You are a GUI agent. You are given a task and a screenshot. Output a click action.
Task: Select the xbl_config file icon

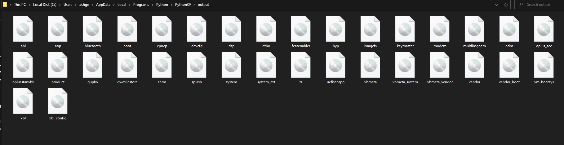[x=58, y=101]
